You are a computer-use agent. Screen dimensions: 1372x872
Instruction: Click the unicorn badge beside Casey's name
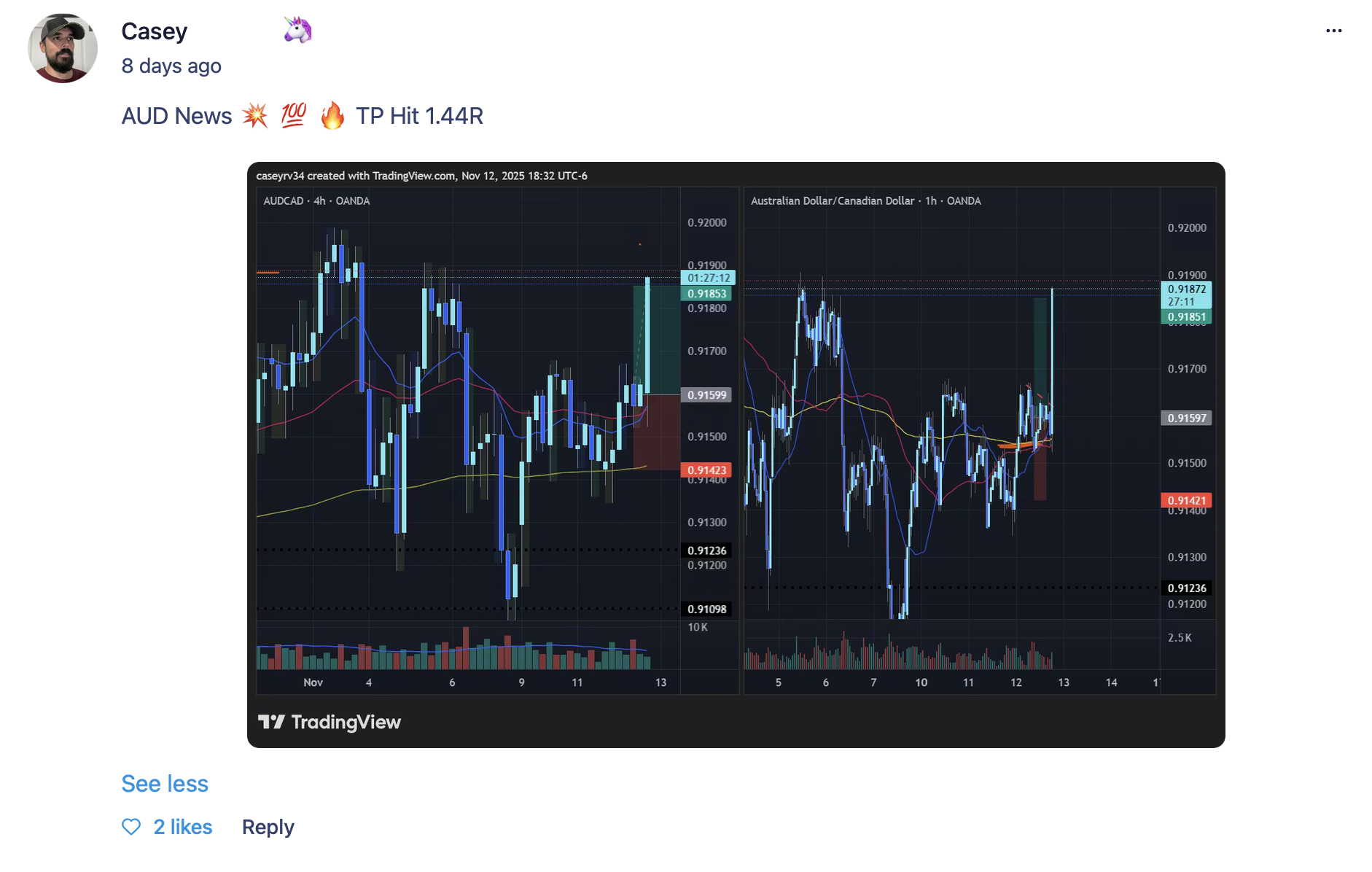297,31
